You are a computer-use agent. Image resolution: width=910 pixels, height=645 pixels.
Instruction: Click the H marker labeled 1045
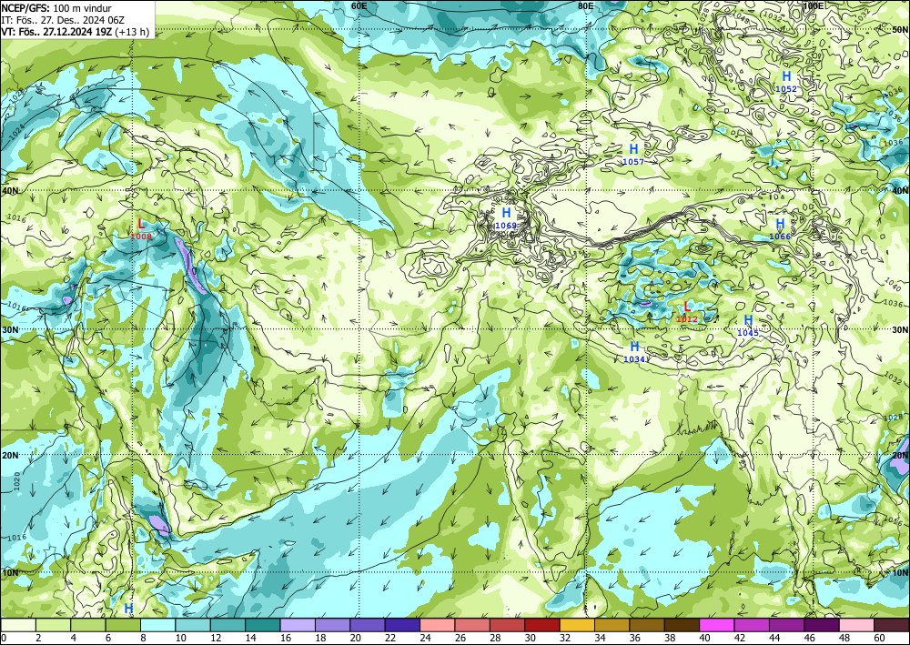[x=748, y=320]
